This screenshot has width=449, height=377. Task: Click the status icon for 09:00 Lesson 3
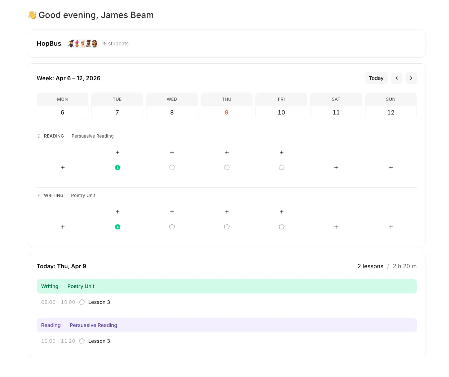(82, 302)
